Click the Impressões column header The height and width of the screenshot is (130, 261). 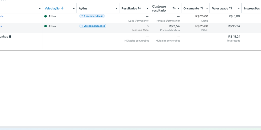click(x=252, y=8)
